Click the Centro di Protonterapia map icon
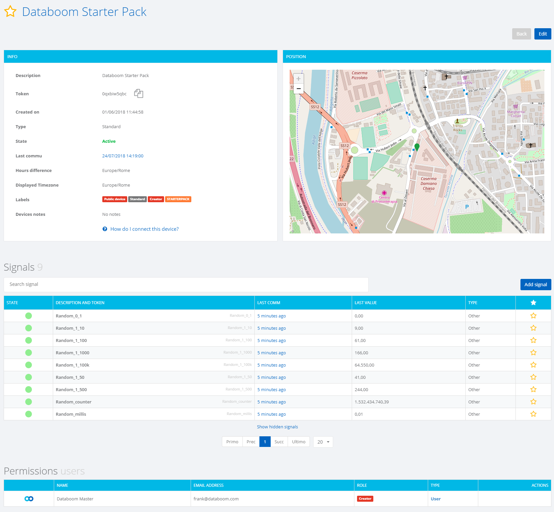Image resolution: width=554 pixels, height=512 pixels. coord(384,193)
